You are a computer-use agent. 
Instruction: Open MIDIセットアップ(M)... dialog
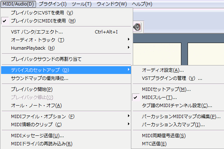[x=178, y=89]
